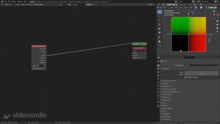Enable the Freestyle checkbox
220x124 pixels.
(163, 120)
